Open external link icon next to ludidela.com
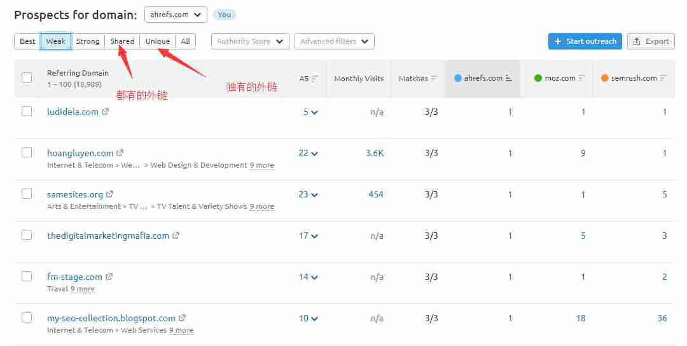687x346 pixels. click(x=106, y=112)
